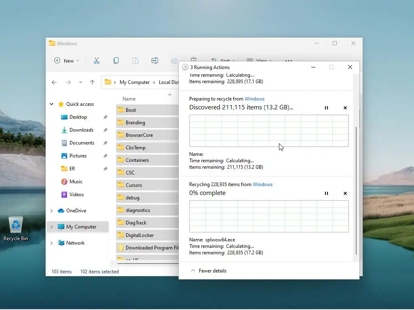Click the Running Actions clock icon
Image resolution: width=414 pixels, height=310 pixels.
(x=185, y=67)
